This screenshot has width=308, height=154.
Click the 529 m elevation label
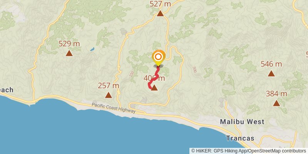pos(69,44)
